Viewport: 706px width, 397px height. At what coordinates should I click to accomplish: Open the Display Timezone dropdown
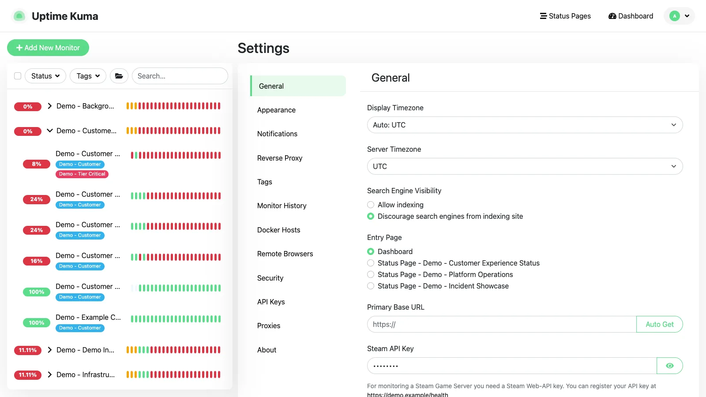pos(525,125)
